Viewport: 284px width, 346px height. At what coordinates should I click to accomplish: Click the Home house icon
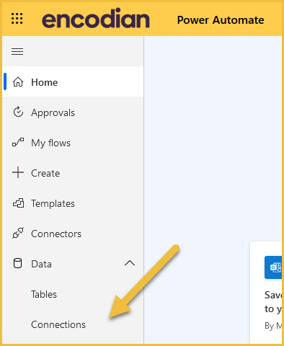(18, 82)
